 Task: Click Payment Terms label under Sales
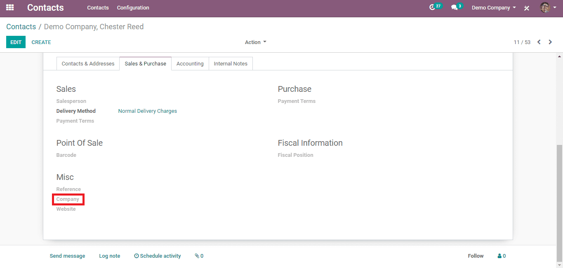coord(75,121)
